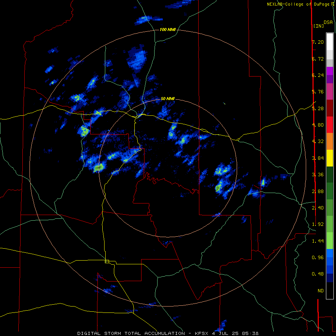Viewport: 336px width, 336px height.
Task: Click the 1.92 legend value
Action: coord(318,224)
